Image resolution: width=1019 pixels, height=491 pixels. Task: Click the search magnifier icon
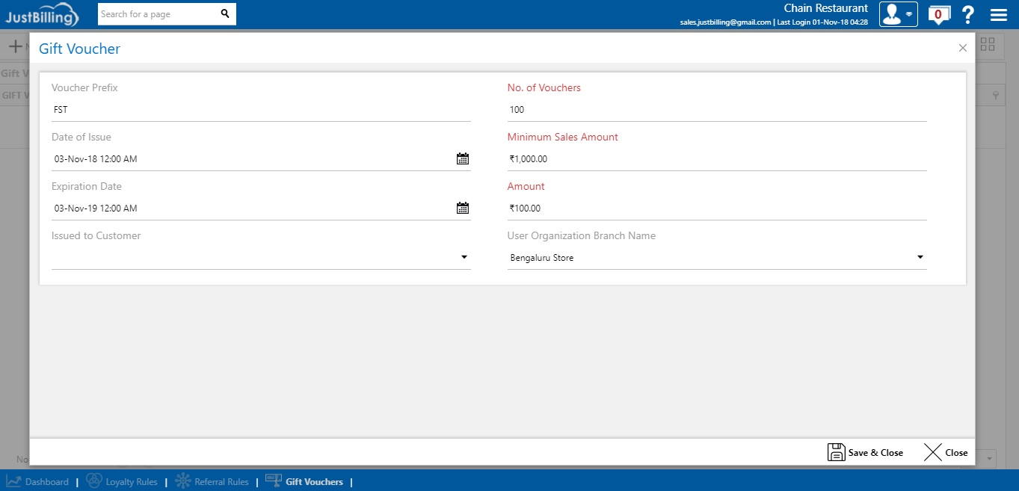point(225,13)
